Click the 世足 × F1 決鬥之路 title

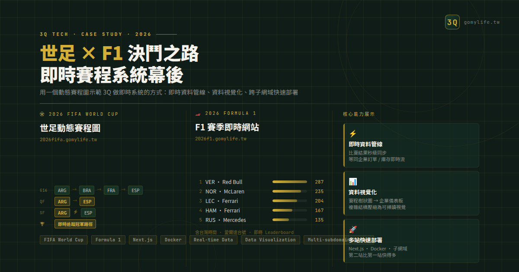point(119,54)
